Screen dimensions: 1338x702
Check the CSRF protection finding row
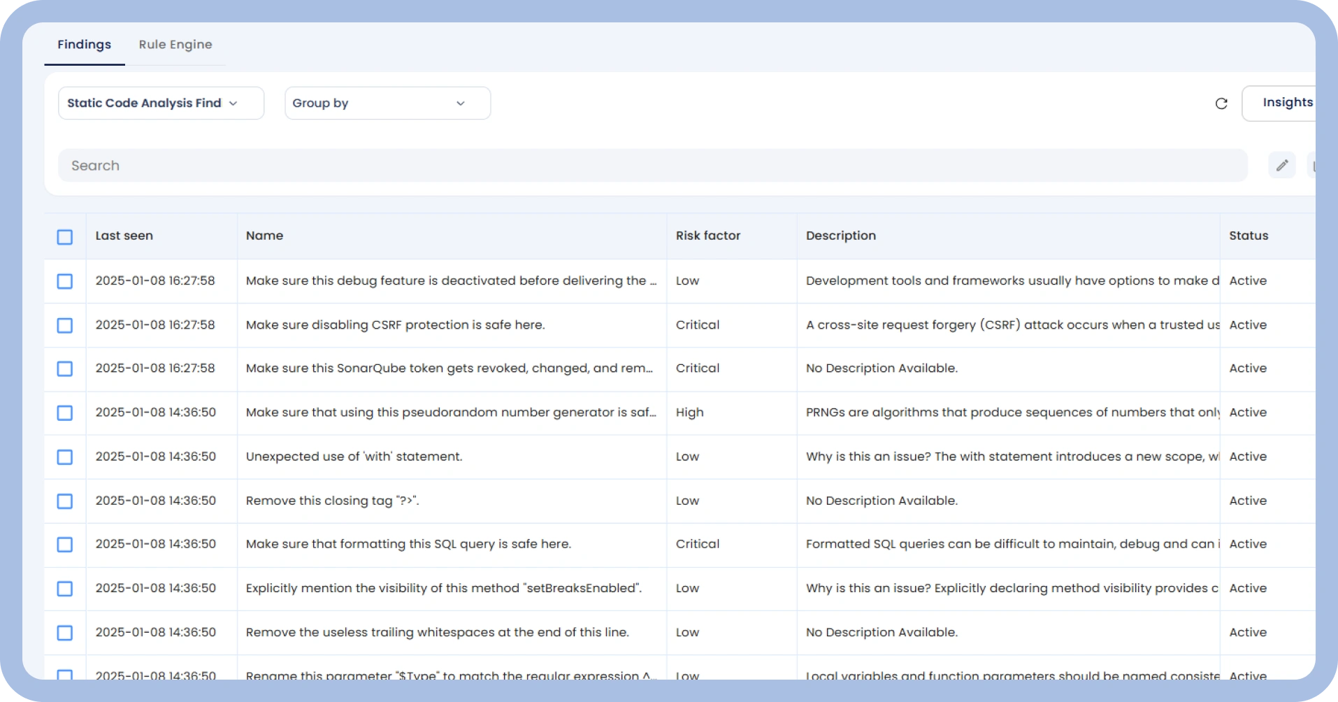64,325
